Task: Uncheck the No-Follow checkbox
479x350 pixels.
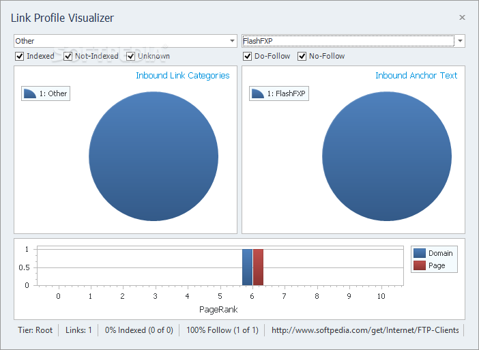Action: coord(302,56)
